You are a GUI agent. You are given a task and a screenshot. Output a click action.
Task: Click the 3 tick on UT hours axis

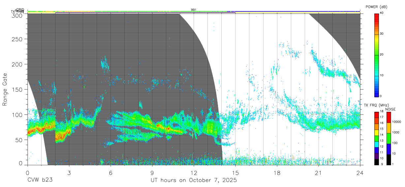pos(69,173)
